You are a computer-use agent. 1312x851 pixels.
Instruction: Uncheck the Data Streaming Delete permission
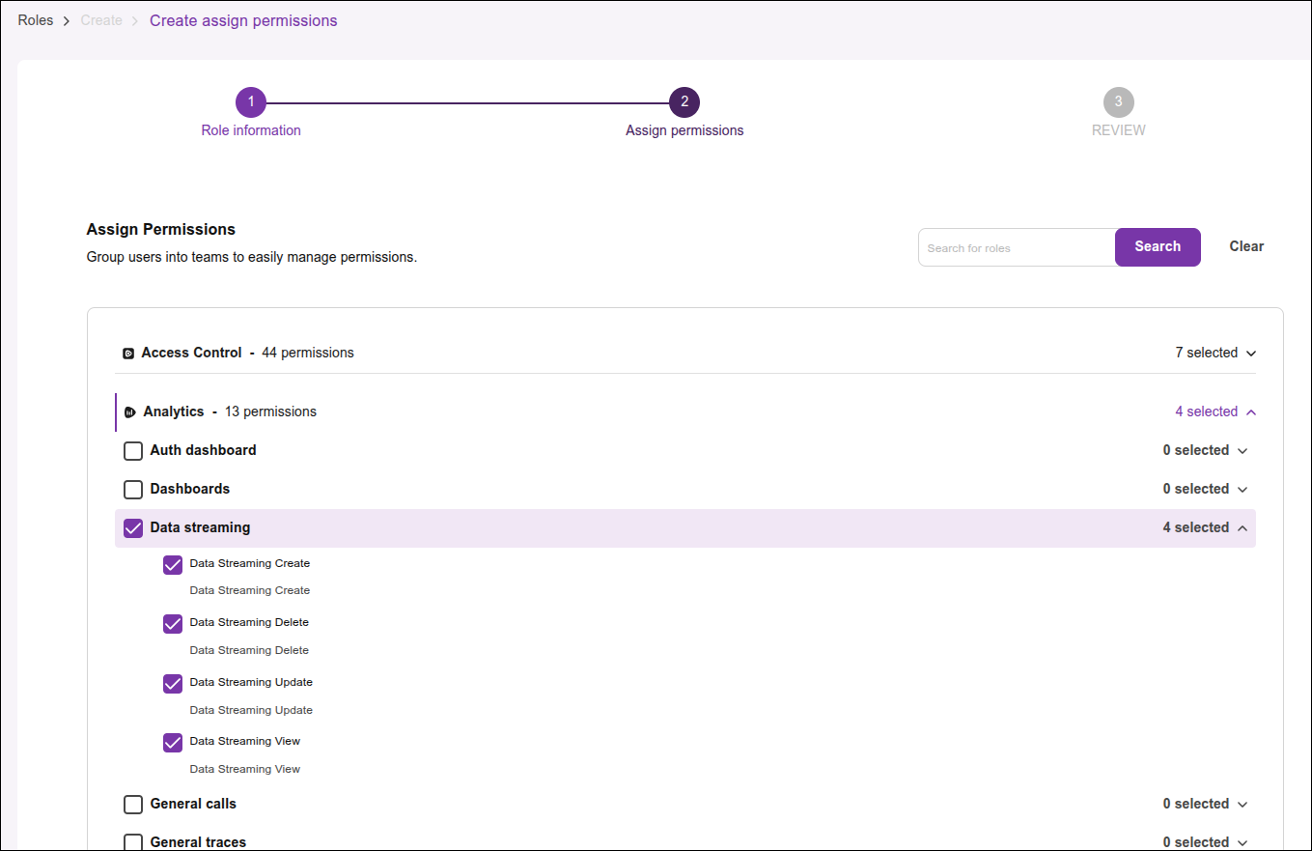(x=172, y=623)
